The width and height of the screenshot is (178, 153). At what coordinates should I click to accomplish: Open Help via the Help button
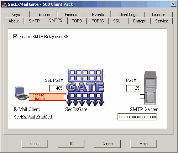click(x=143, y=144)
